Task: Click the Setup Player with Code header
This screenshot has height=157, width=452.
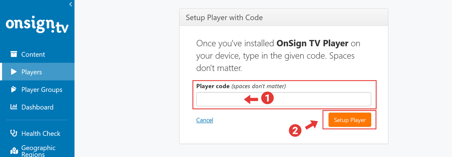Action: (x=224, y=18)
